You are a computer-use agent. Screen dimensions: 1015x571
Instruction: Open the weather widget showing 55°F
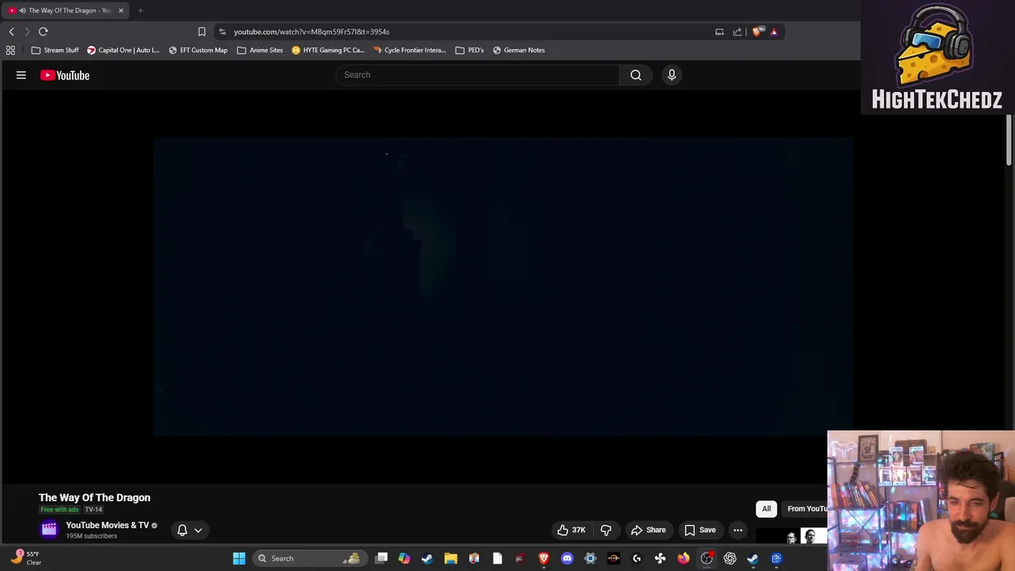tap(26, 558)
